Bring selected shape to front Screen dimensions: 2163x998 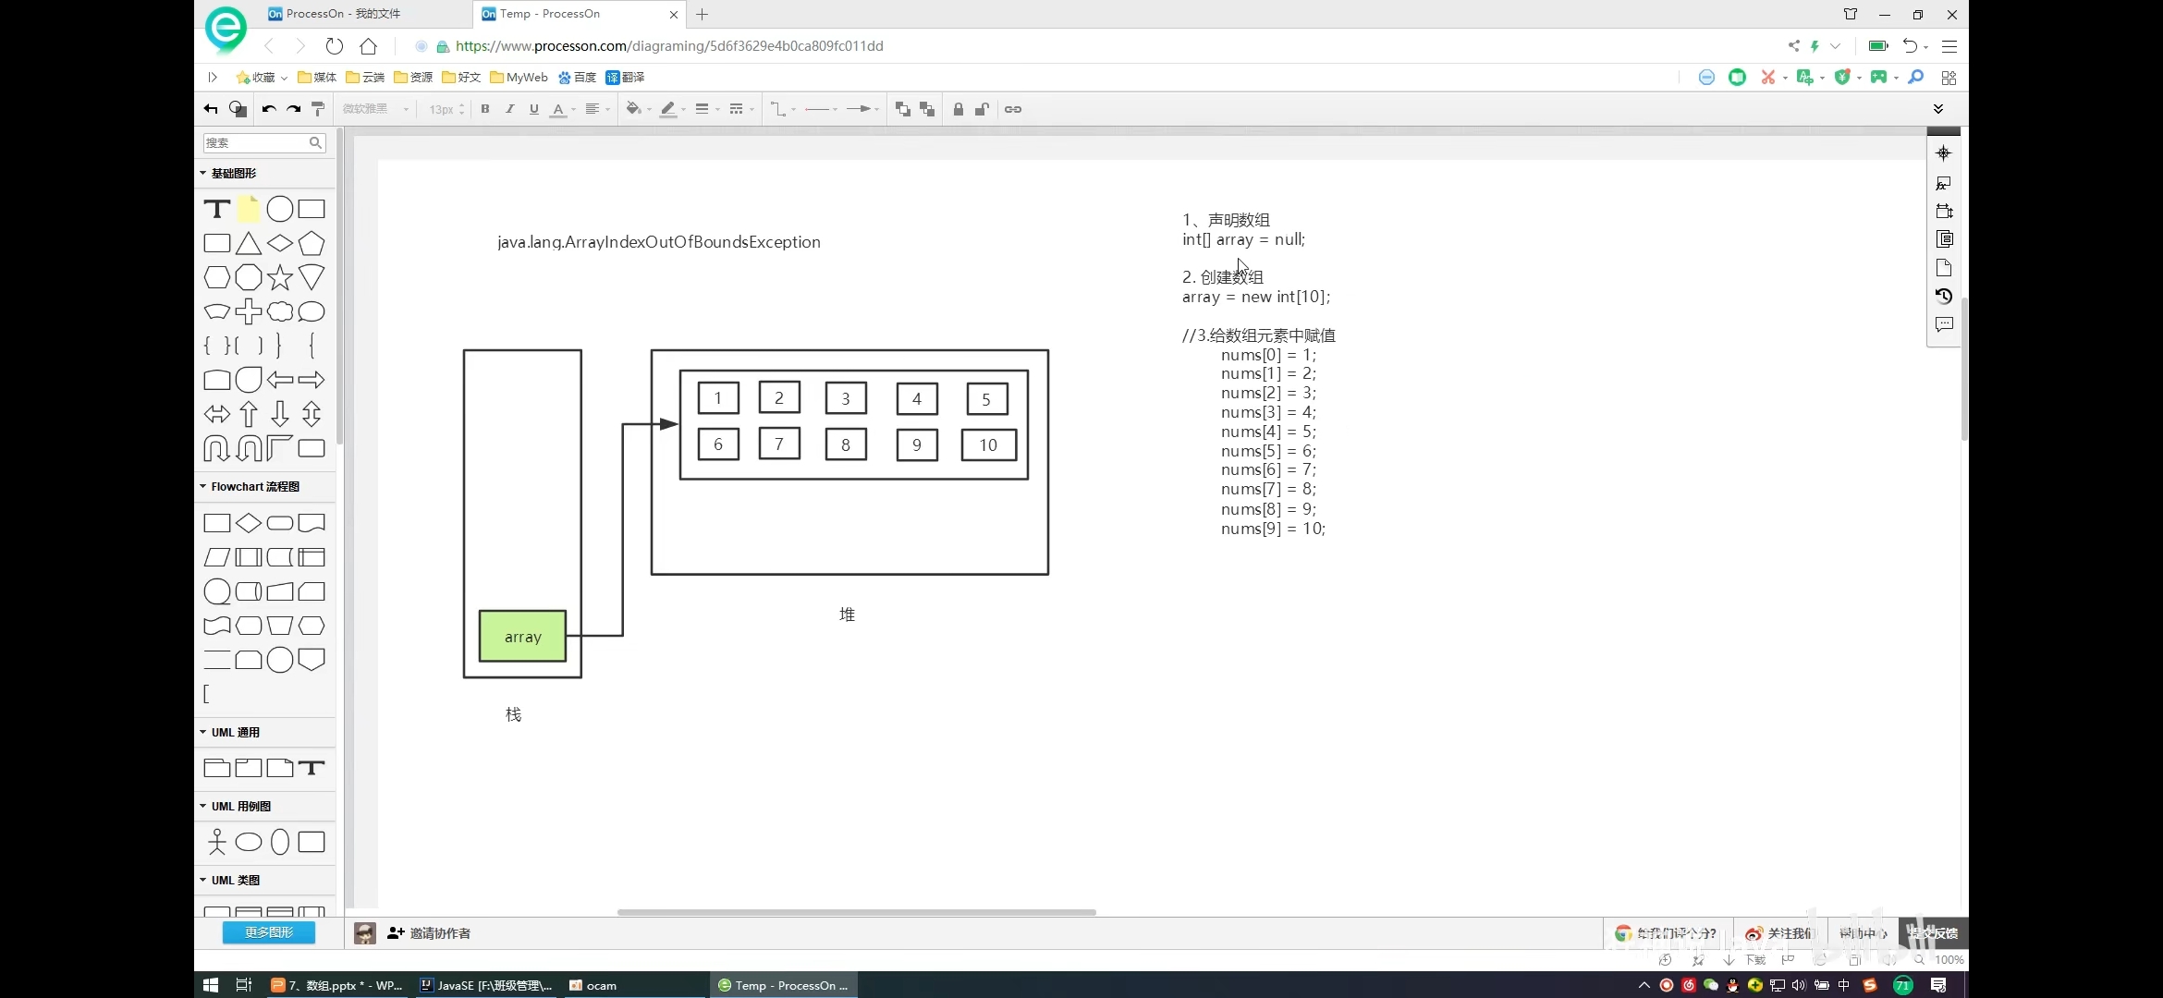click(x=903, y=109)
